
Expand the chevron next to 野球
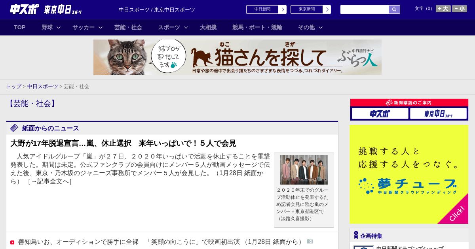[x=59, y=27]
